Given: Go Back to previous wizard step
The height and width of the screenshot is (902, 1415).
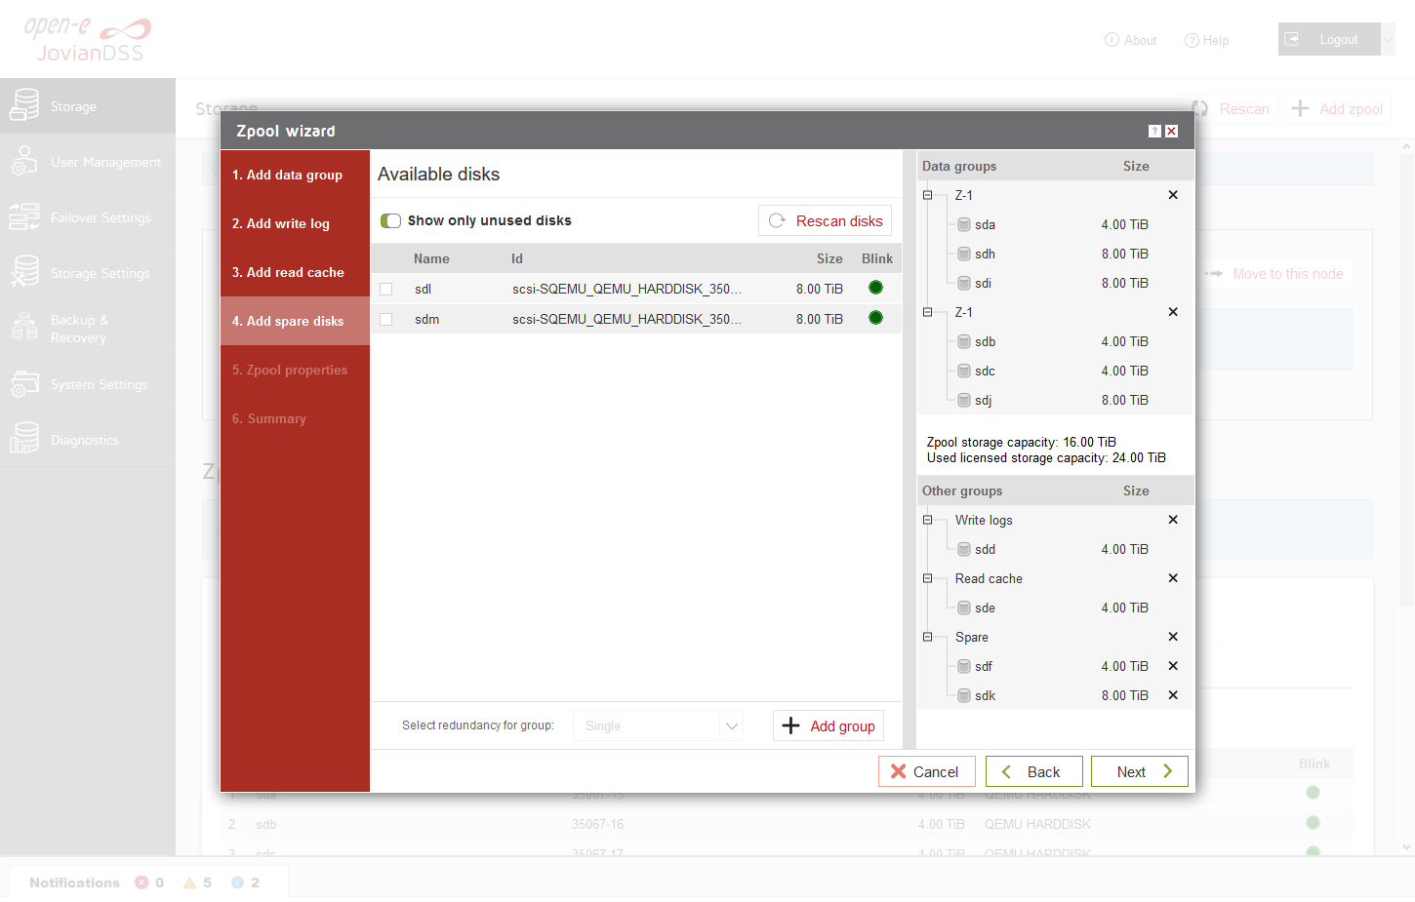Looking at the screenshot, I should coord(1034,771).
